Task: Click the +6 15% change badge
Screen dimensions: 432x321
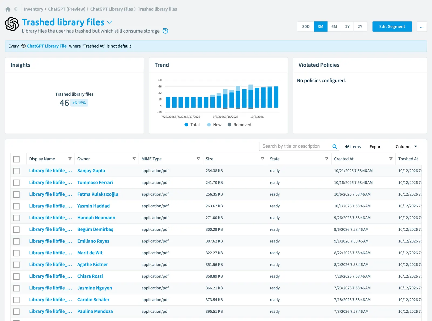Action: point(79,103)
